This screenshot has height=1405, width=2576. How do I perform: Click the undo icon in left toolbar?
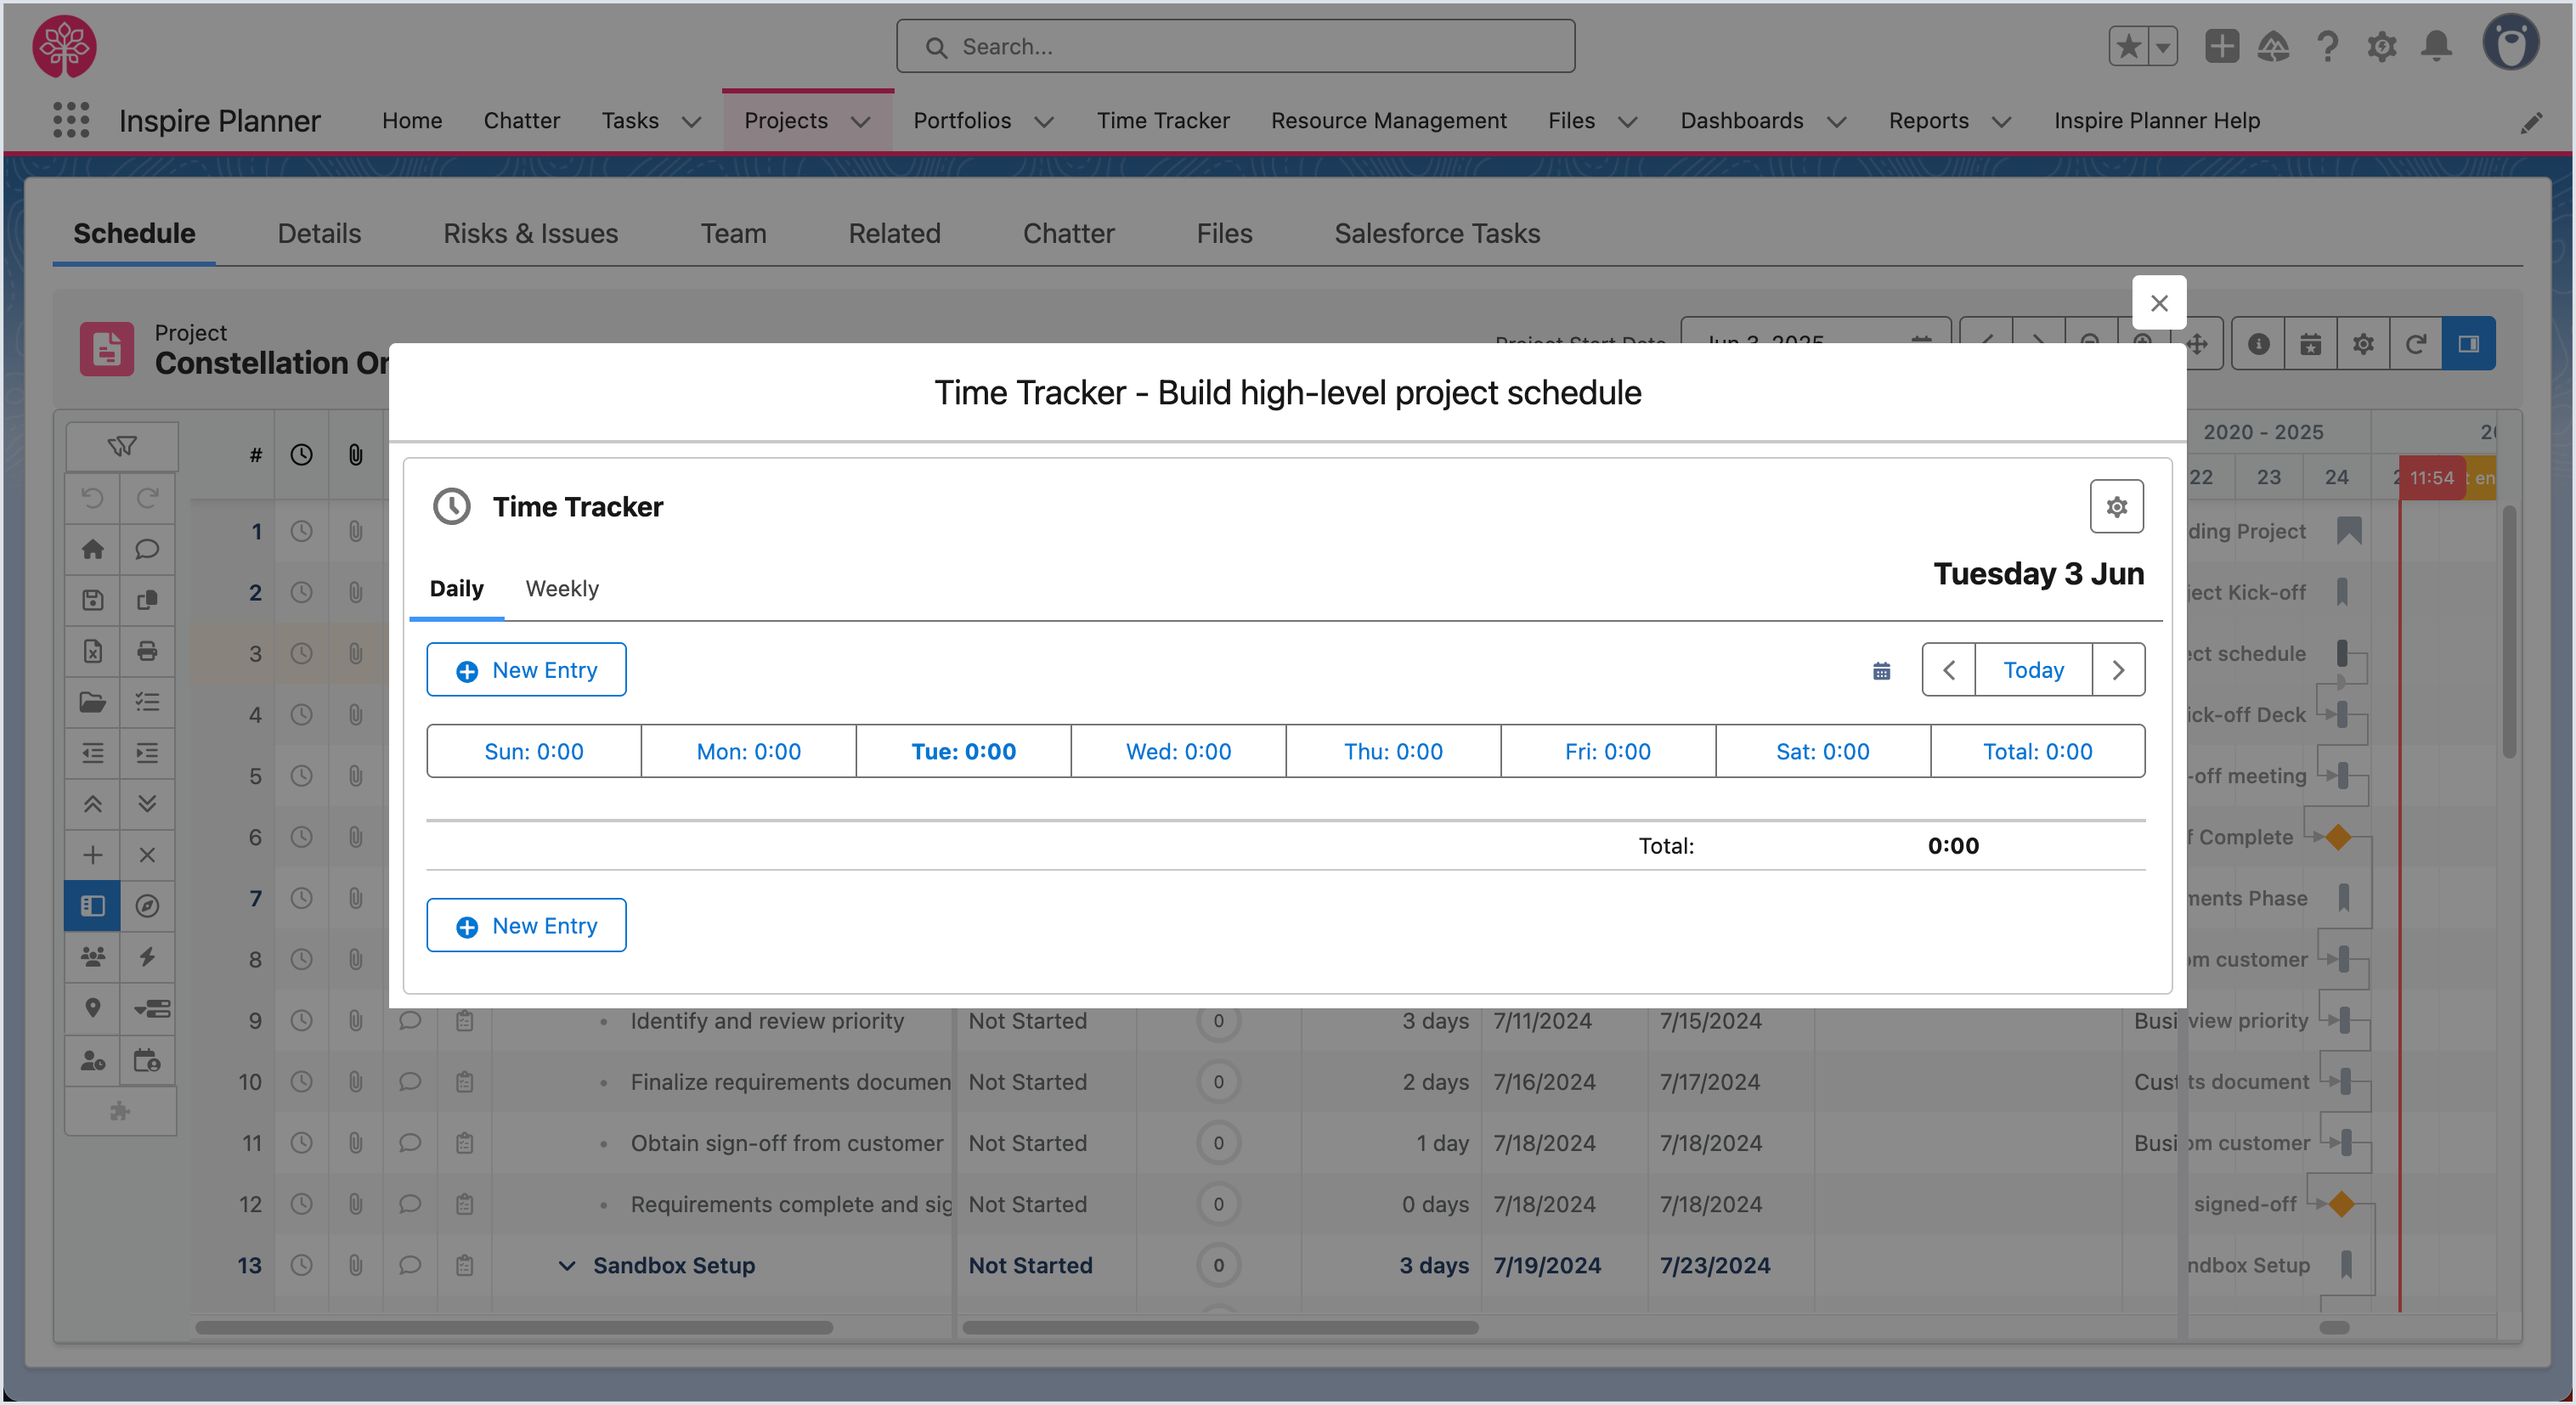pyautogui.click(x=93, y=497)
